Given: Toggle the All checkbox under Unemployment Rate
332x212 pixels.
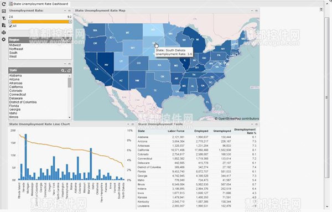Looking at the screenshot, I should click(11, 26).
